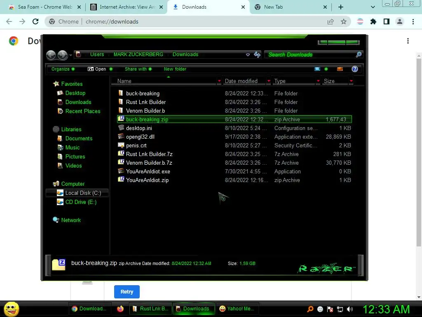Open Network in navigation pane

click(70, 220)
